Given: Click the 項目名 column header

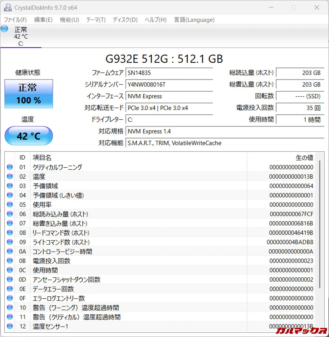Looking at the screenshot, I should 42,158.
